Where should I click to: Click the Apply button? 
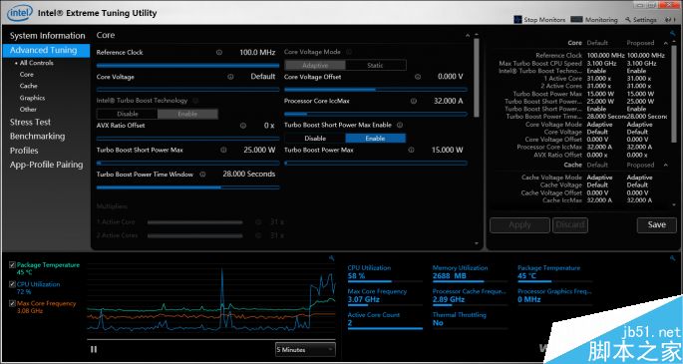pos(519,225)
